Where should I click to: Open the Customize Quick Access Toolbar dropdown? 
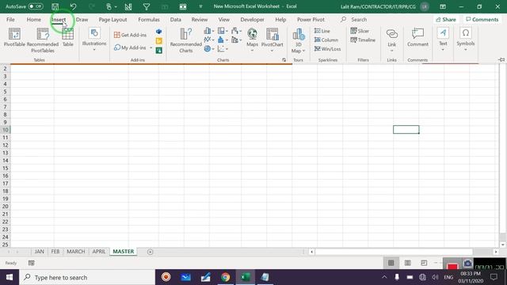pyautogui.click(x=200, y=6)
